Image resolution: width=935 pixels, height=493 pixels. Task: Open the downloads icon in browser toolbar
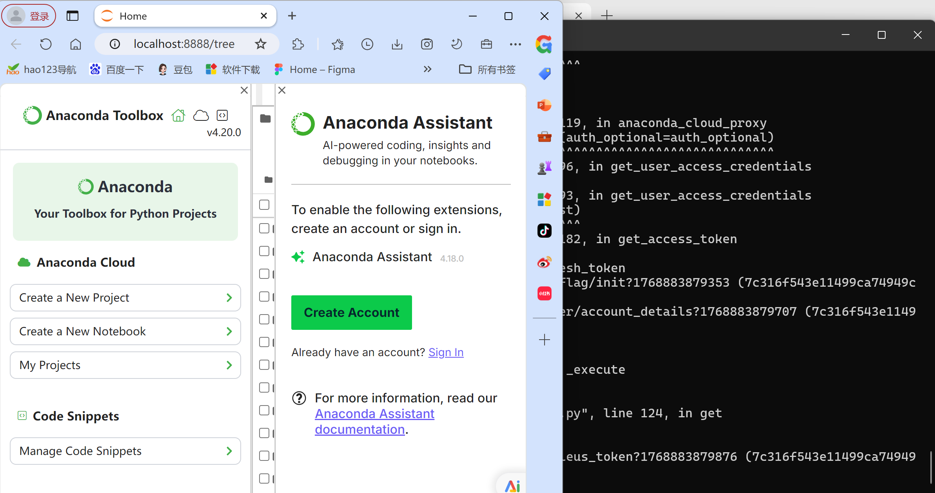(397, 44)
